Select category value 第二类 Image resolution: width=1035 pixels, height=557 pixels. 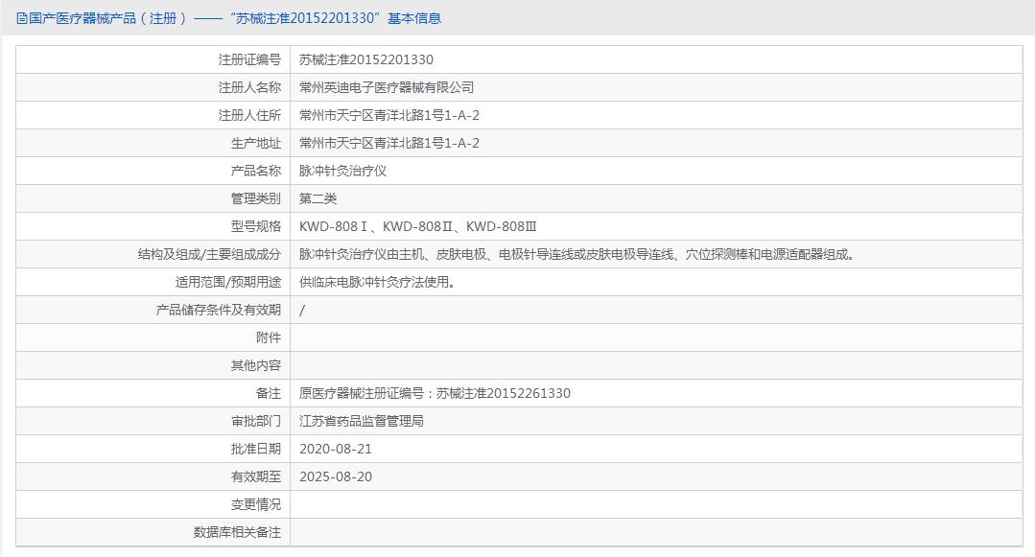coord(318,198)
